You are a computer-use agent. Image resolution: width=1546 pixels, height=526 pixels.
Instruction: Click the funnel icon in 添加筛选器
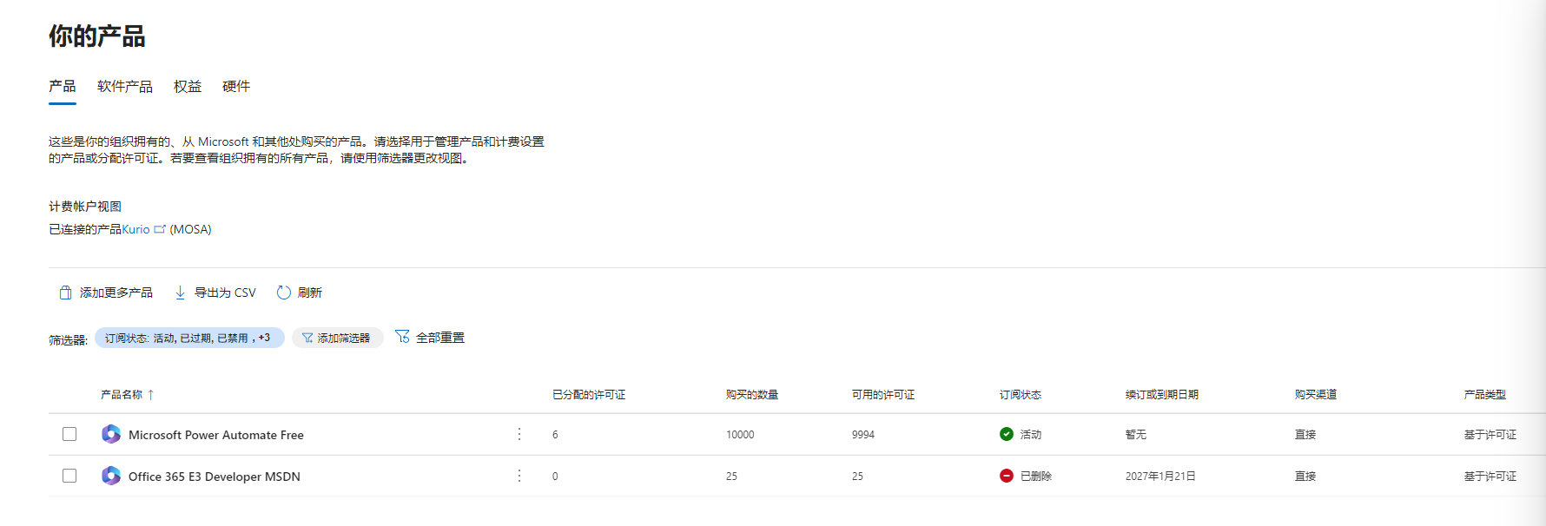307,338
